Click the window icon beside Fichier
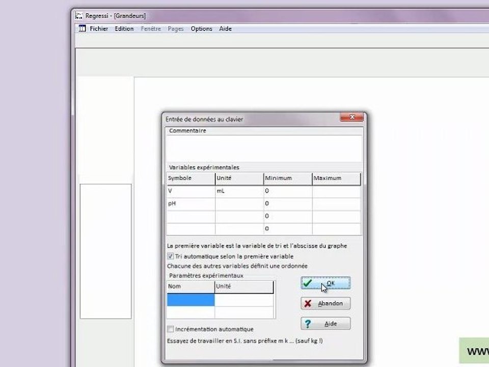Viewport: 489px width, 367px height. [x=82, y=29]
